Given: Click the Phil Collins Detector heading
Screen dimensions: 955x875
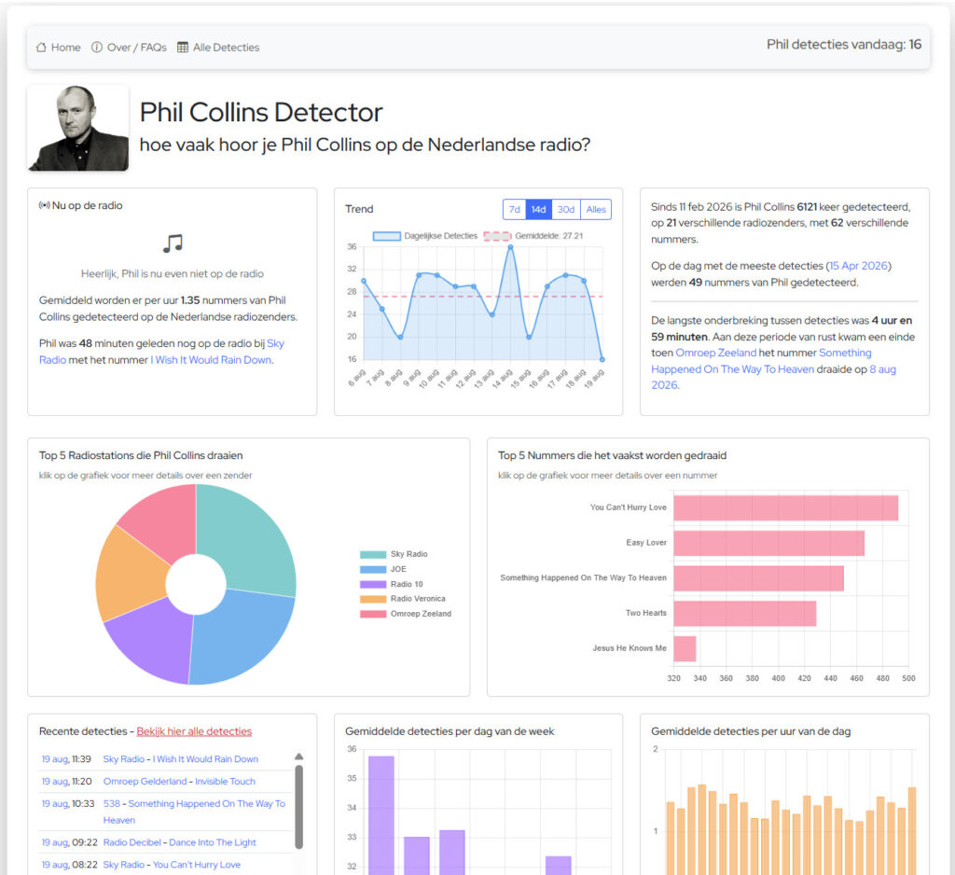Looking at the screenshot, I should pyautogui.click(x=261, y=112).
